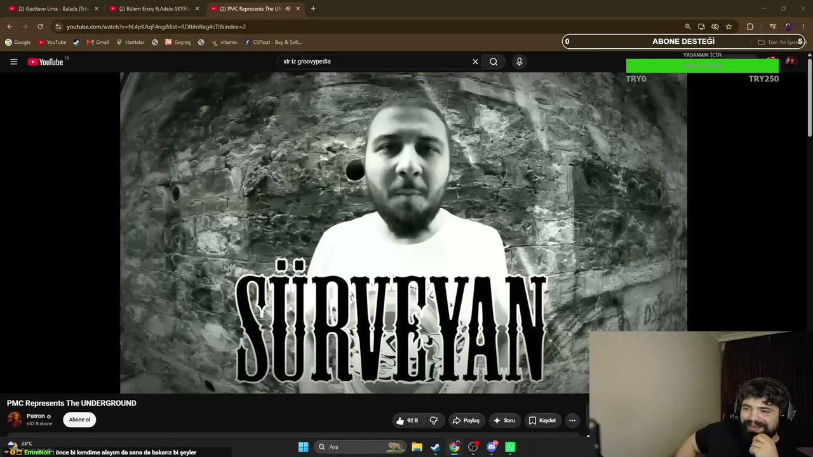
Task: Open Discord from the taskbar
Action: (x=492, y=447)
